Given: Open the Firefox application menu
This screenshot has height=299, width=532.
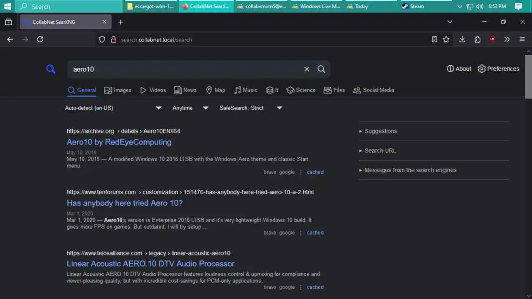Looking at the screenshot, I should [x=522, y=39].
